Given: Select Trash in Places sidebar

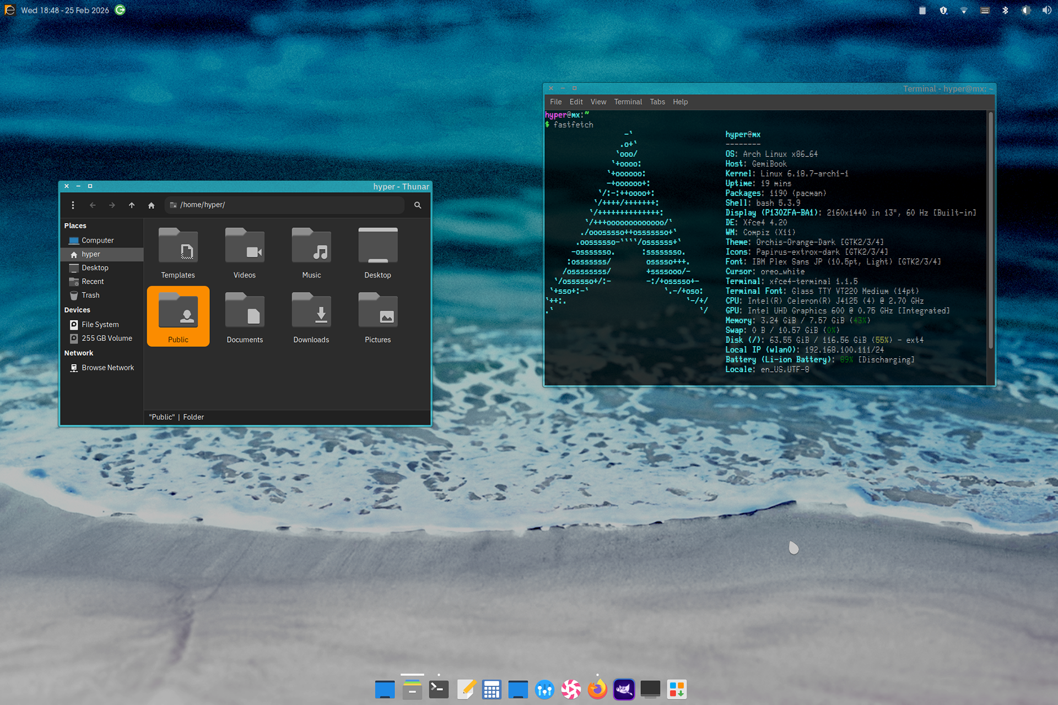Looking at the screenshot, I should pos(90,295).
